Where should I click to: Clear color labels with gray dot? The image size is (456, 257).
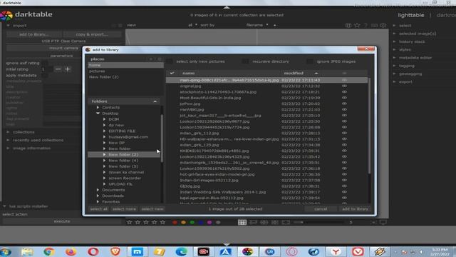click(x=218, y=222)
